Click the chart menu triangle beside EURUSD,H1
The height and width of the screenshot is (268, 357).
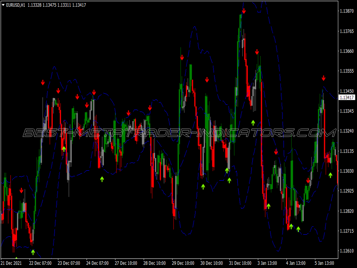tap(3, 5)
